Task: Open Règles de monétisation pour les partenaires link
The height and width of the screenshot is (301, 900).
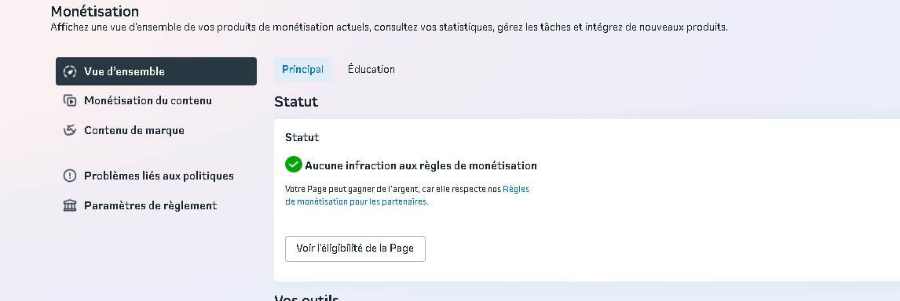Action: pyautogui.click(x=407, y=195)
